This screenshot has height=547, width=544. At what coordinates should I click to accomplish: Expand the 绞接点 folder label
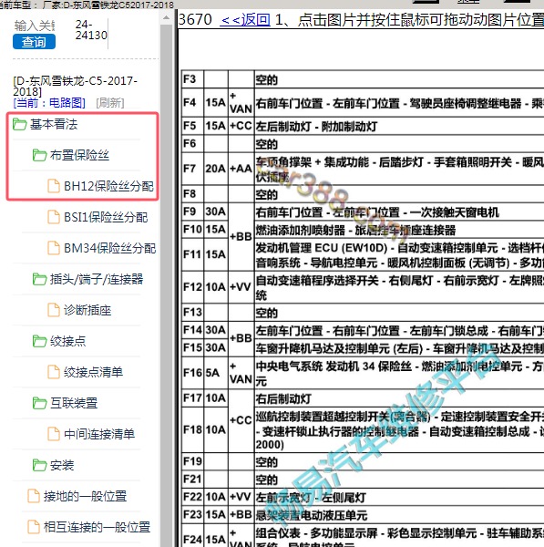coord(68,341)
